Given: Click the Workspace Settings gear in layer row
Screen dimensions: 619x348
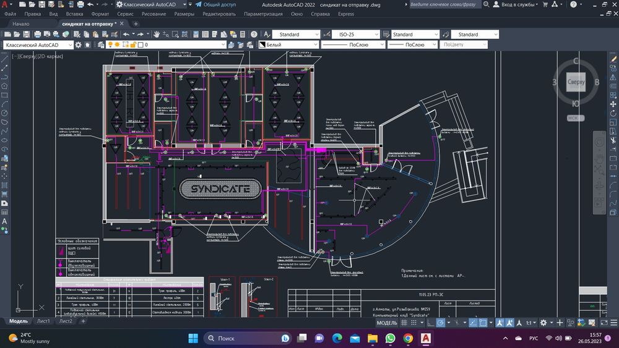Looking at the screenshot, I should 78,45.
